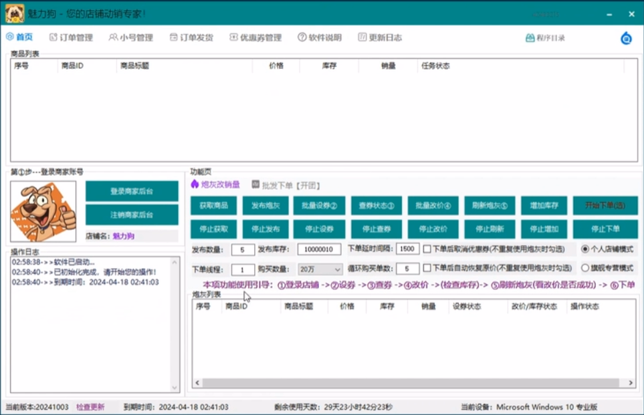The width and height of the screenshot is (644, 415).
Task: Click 操作状态 column header
Action: click(x=584, y=306)
